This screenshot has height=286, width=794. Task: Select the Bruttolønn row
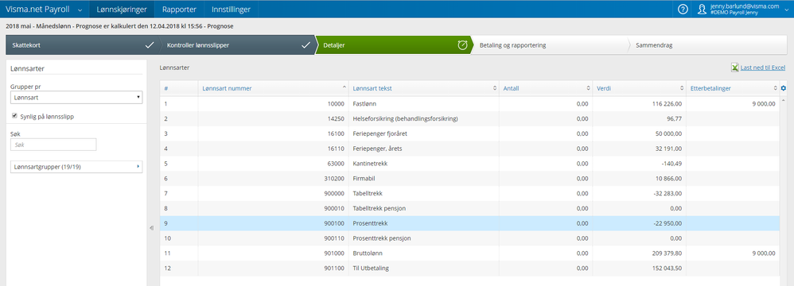click(470, 253)
